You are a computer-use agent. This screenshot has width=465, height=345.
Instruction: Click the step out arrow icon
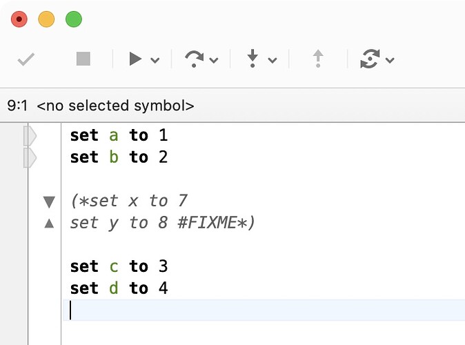click(x=318, y=59)
